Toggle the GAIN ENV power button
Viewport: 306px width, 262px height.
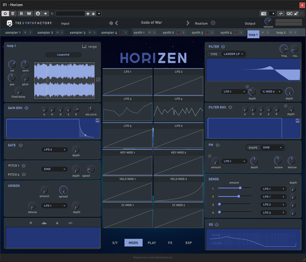pyautogui.click(x=27, y=108)
